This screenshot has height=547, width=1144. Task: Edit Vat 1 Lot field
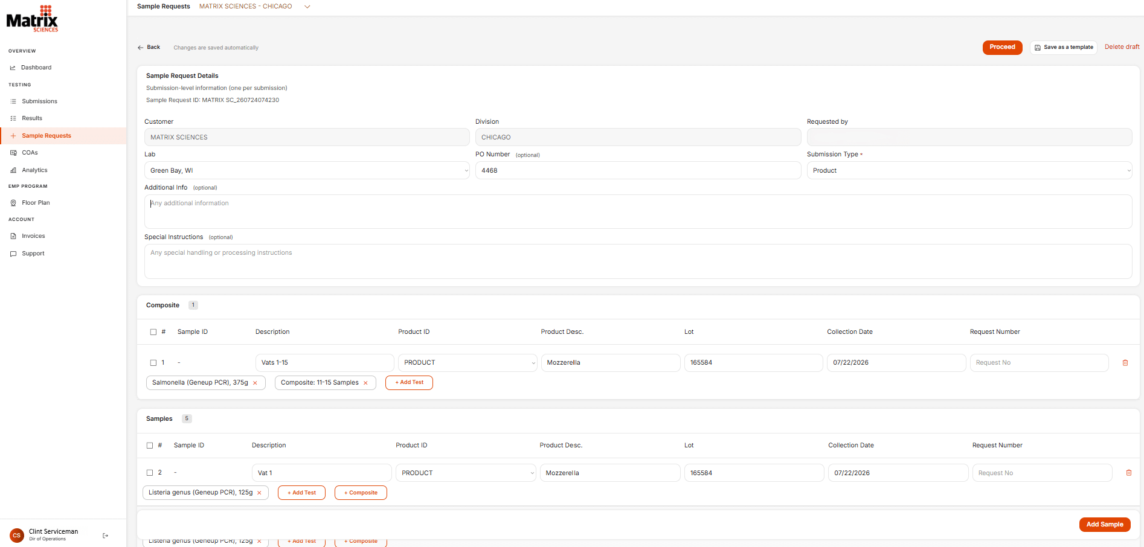[x=754, y=473]
